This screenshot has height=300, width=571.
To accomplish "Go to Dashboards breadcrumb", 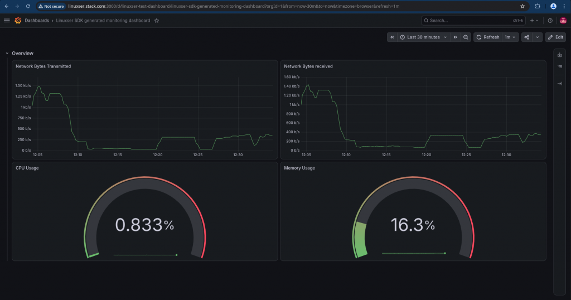I will coord(37,21).
